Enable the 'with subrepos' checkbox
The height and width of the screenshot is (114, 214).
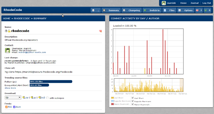coord(48,98)
